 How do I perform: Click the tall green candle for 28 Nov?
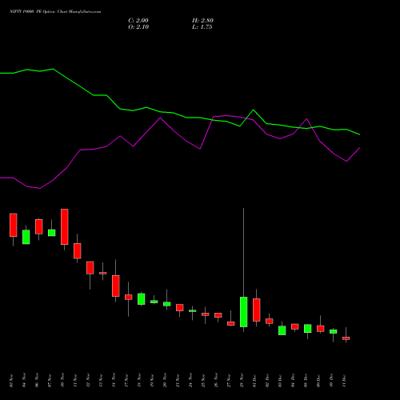pos(244,312)
